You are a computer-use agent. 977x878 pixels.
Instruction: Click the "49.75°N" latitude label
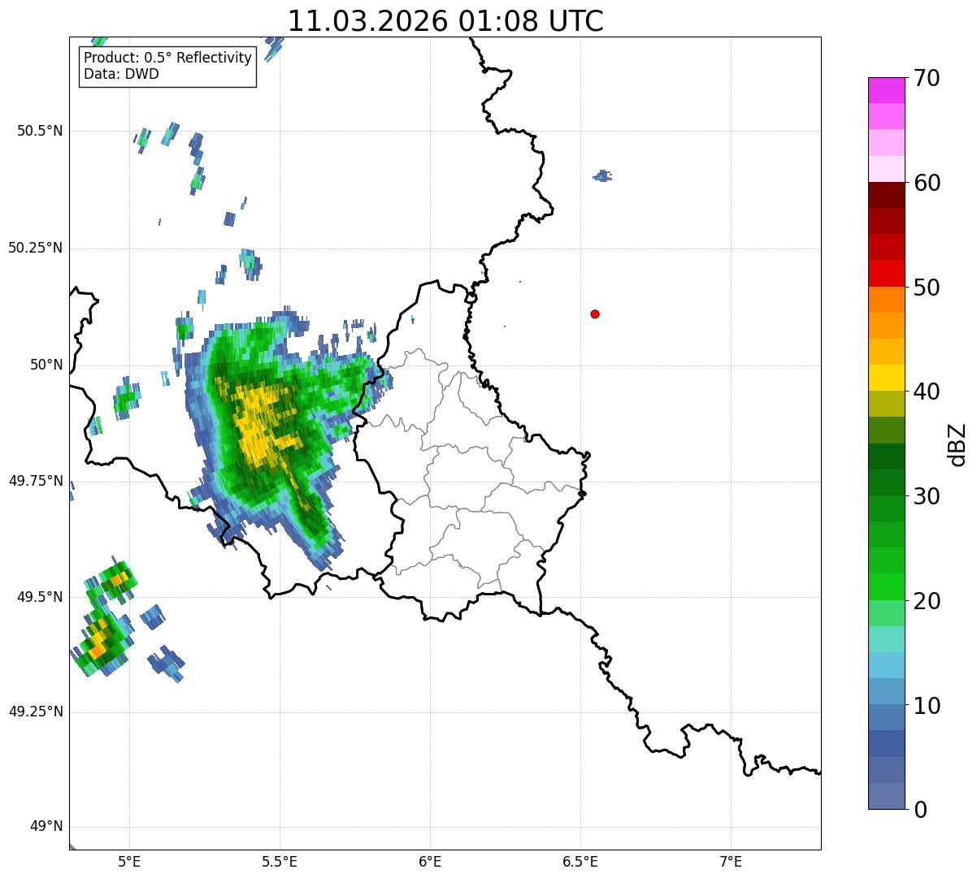36,481
